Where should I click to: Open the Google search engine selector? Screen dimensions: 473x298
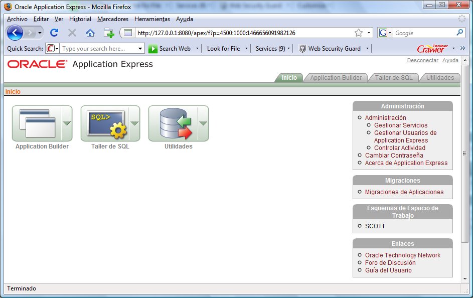[385, 33]
